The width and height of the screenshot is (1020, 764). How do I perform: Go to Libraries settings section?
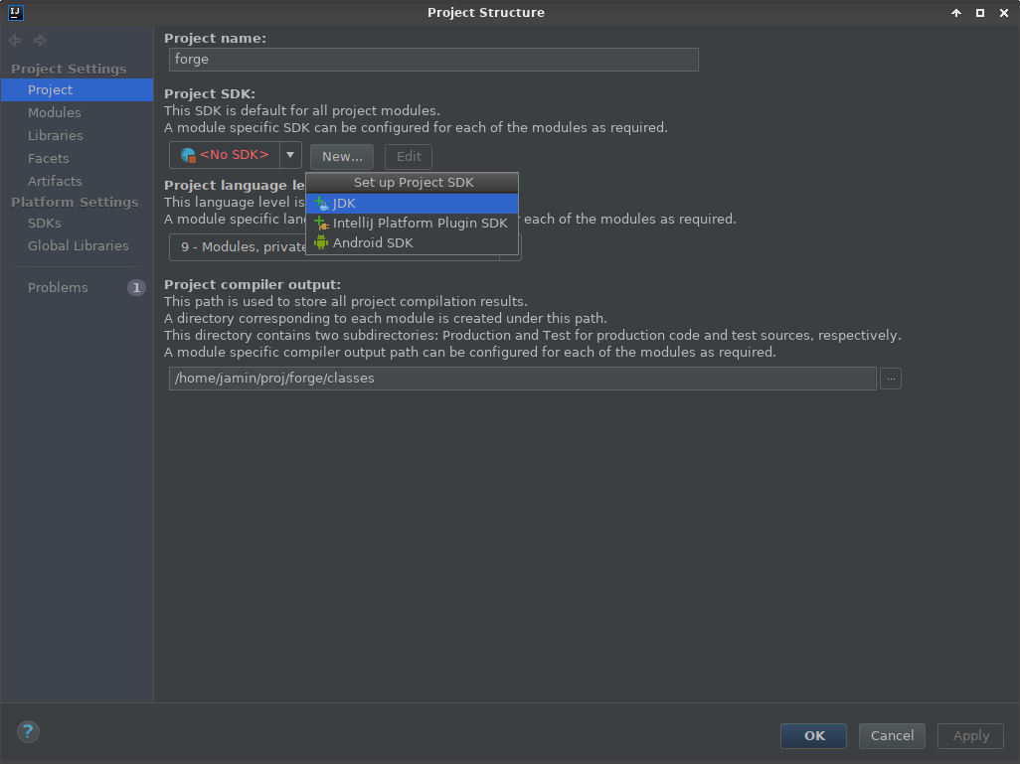pyautogui.click(x=56, y=135)
